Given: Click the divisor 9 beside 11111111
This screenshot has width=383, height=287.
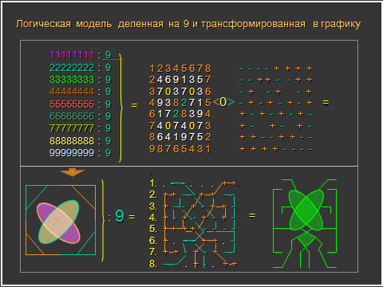Looking at the screenshot, I should pos(108,55).
